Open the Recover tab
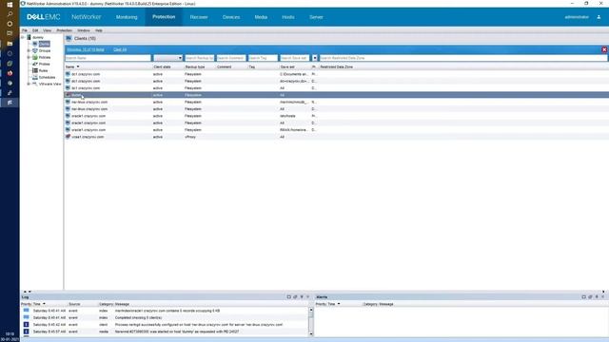This screenshot has height=342, width=609. [199, 17]
